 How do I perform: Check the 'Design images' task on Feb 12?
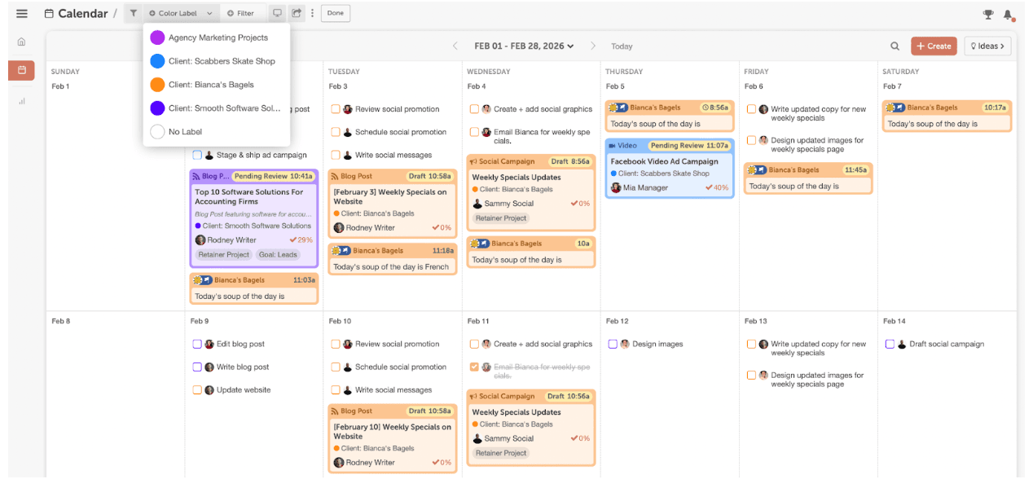[x=613, y=345]
